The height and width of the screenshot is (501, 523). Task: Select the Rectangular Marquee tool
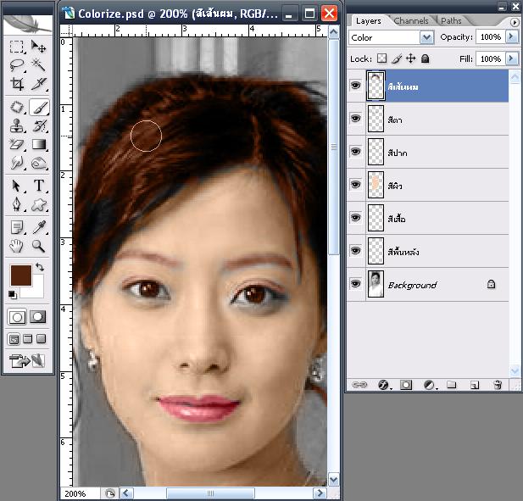point(17,47)
